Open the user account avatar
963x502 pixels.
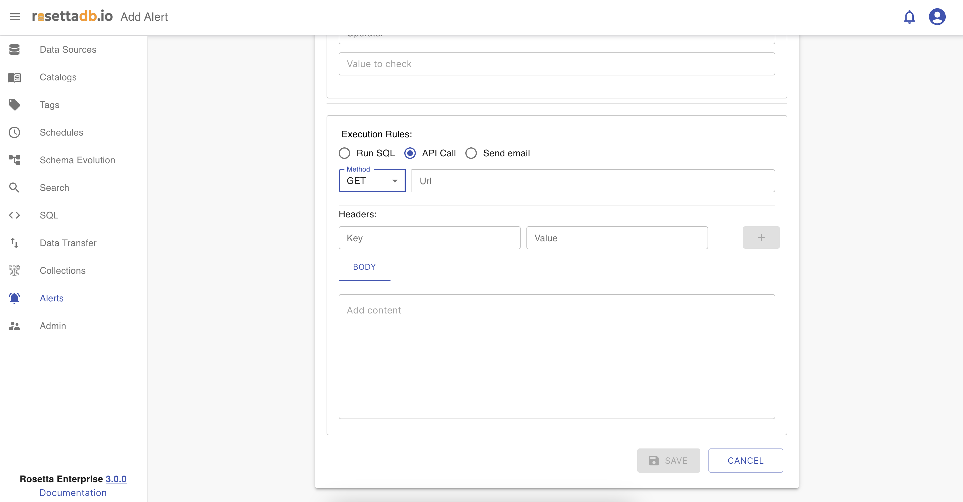(x=937, y=17)
